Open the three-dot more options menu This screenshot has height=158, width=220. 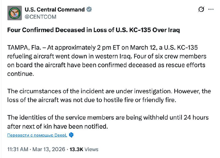211,10
